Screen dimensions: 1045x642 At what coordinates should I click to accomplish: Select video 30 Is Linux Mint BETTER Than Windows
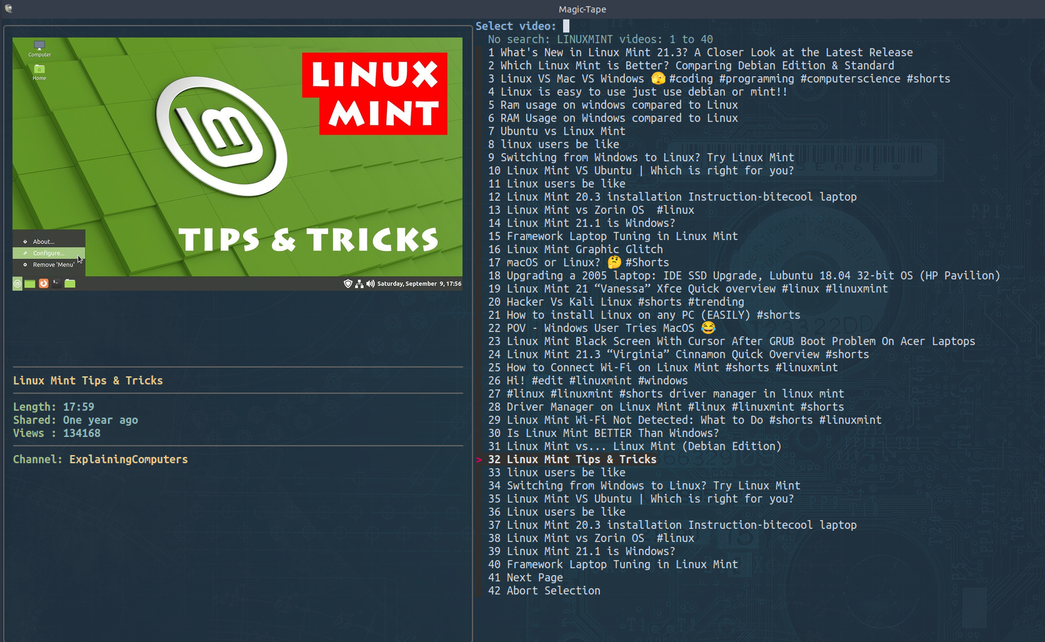pyautogui.click(x=603, y=433)
